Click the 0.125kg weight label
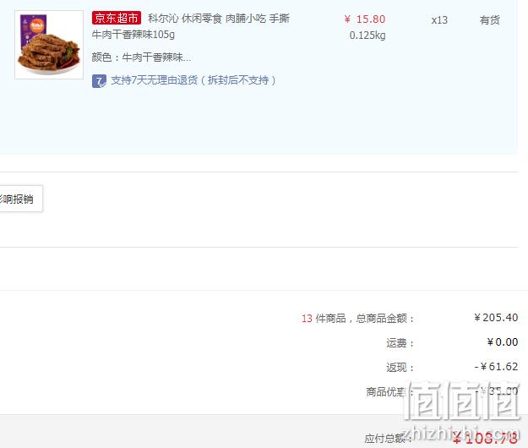The image size is (528, 448). pos(367,35)
